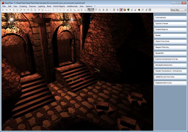Click the green tree toolbar icon
The width and height of the screenshot is (188, 132).
point(128,10)
